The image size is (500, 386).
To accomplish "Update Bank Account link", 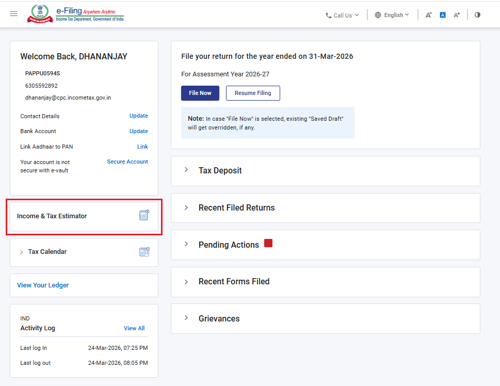I will tap(139, 131).
